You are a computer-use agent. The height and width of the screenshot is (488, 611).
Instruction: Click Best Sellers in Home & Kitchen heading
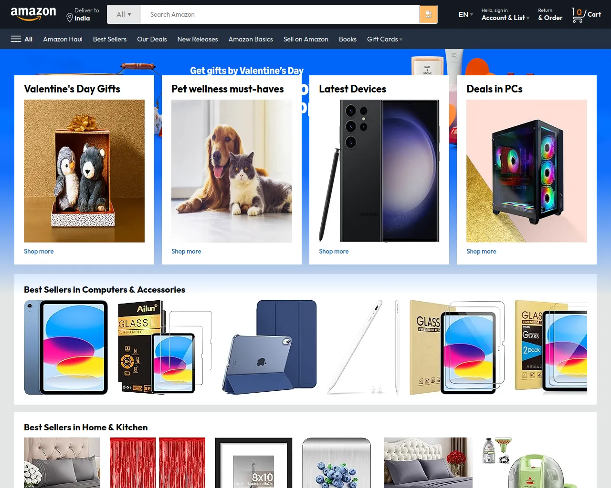click(x=86, y=427)
